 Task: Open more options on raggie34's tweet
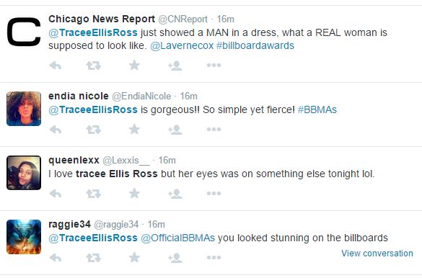pos(214,257)
